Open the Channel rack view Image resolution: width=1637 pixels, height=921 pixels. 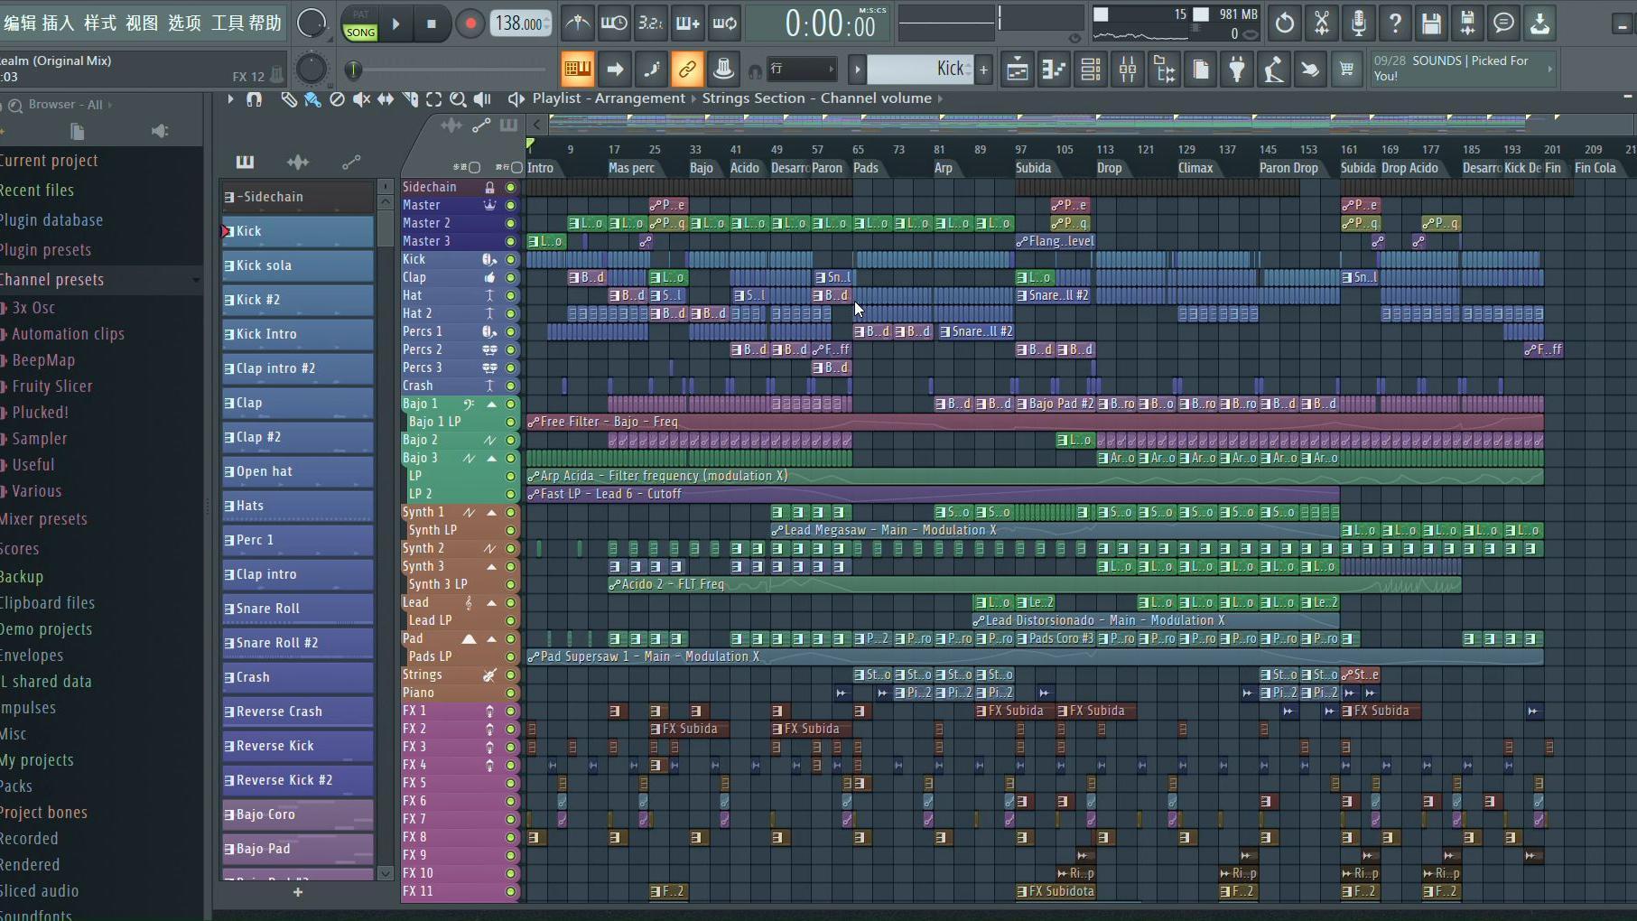1091,70
